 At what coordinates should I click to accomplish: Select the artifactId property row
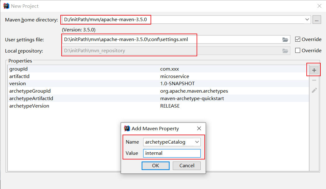tap(158, 76)
